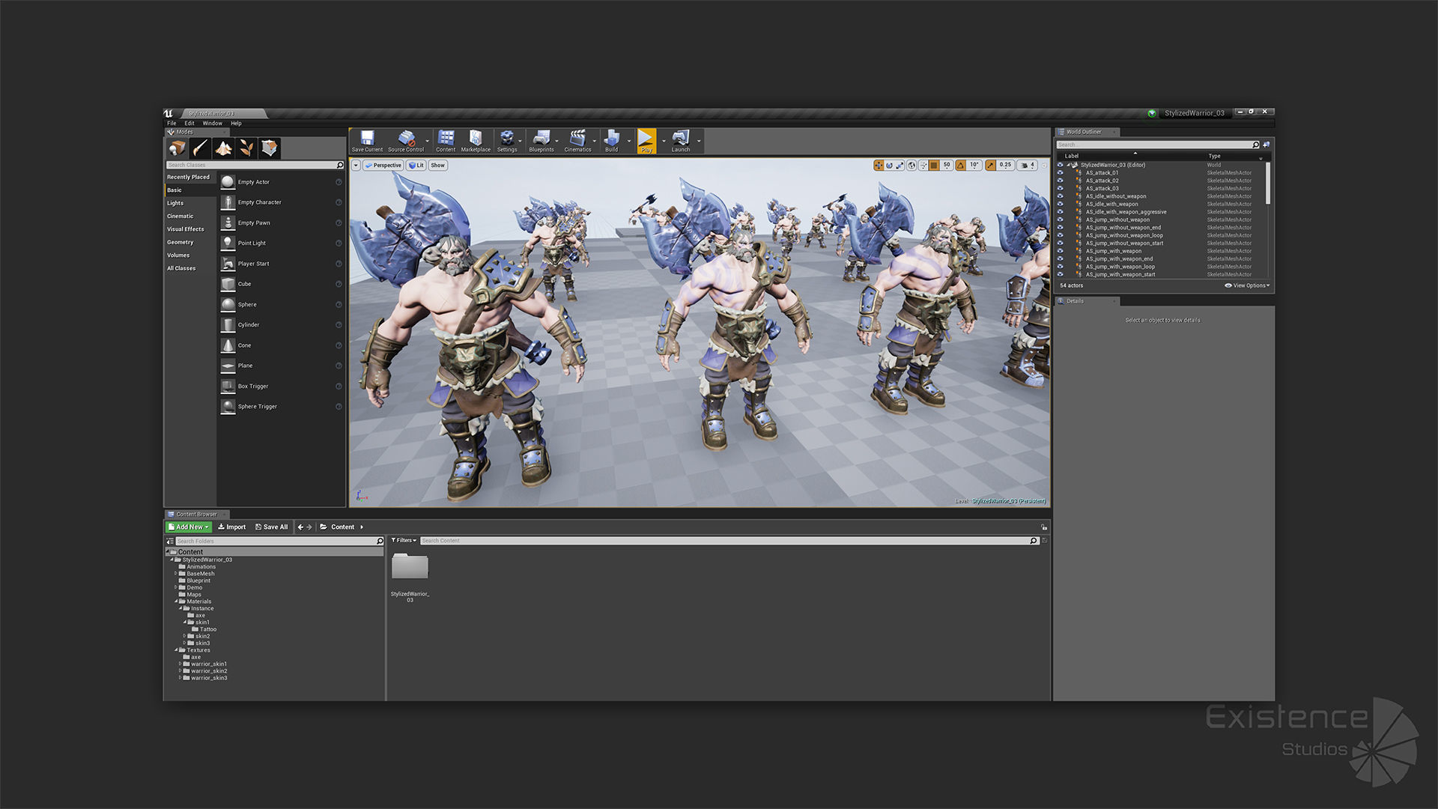Click the Build toolbar icon
This screenshot has height=809, width=1438.
(612, 141)
